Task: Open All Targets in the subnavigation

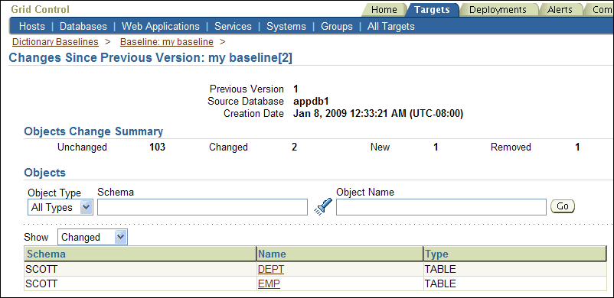Action: point(390,26)
